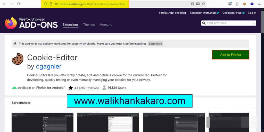Bookmark this page with the star icon
This screenshot has height=132, width=264.
pyautogui.click(x=203, y=4)
